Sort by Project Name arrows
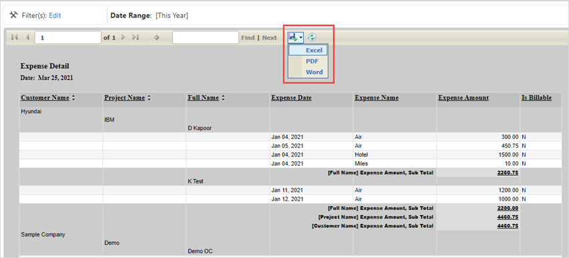Screen dimensions: 569x258 tap(149, 98)
